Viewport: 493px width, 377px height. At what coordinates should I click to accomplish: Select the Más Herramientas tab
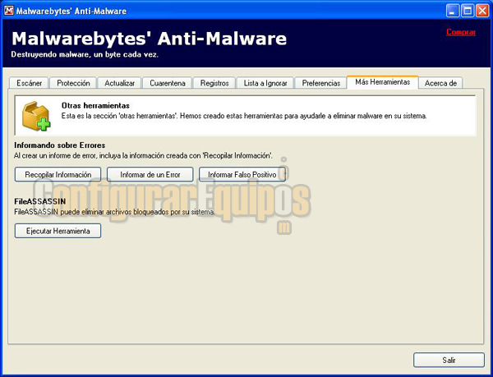click(x=383, y=82)
